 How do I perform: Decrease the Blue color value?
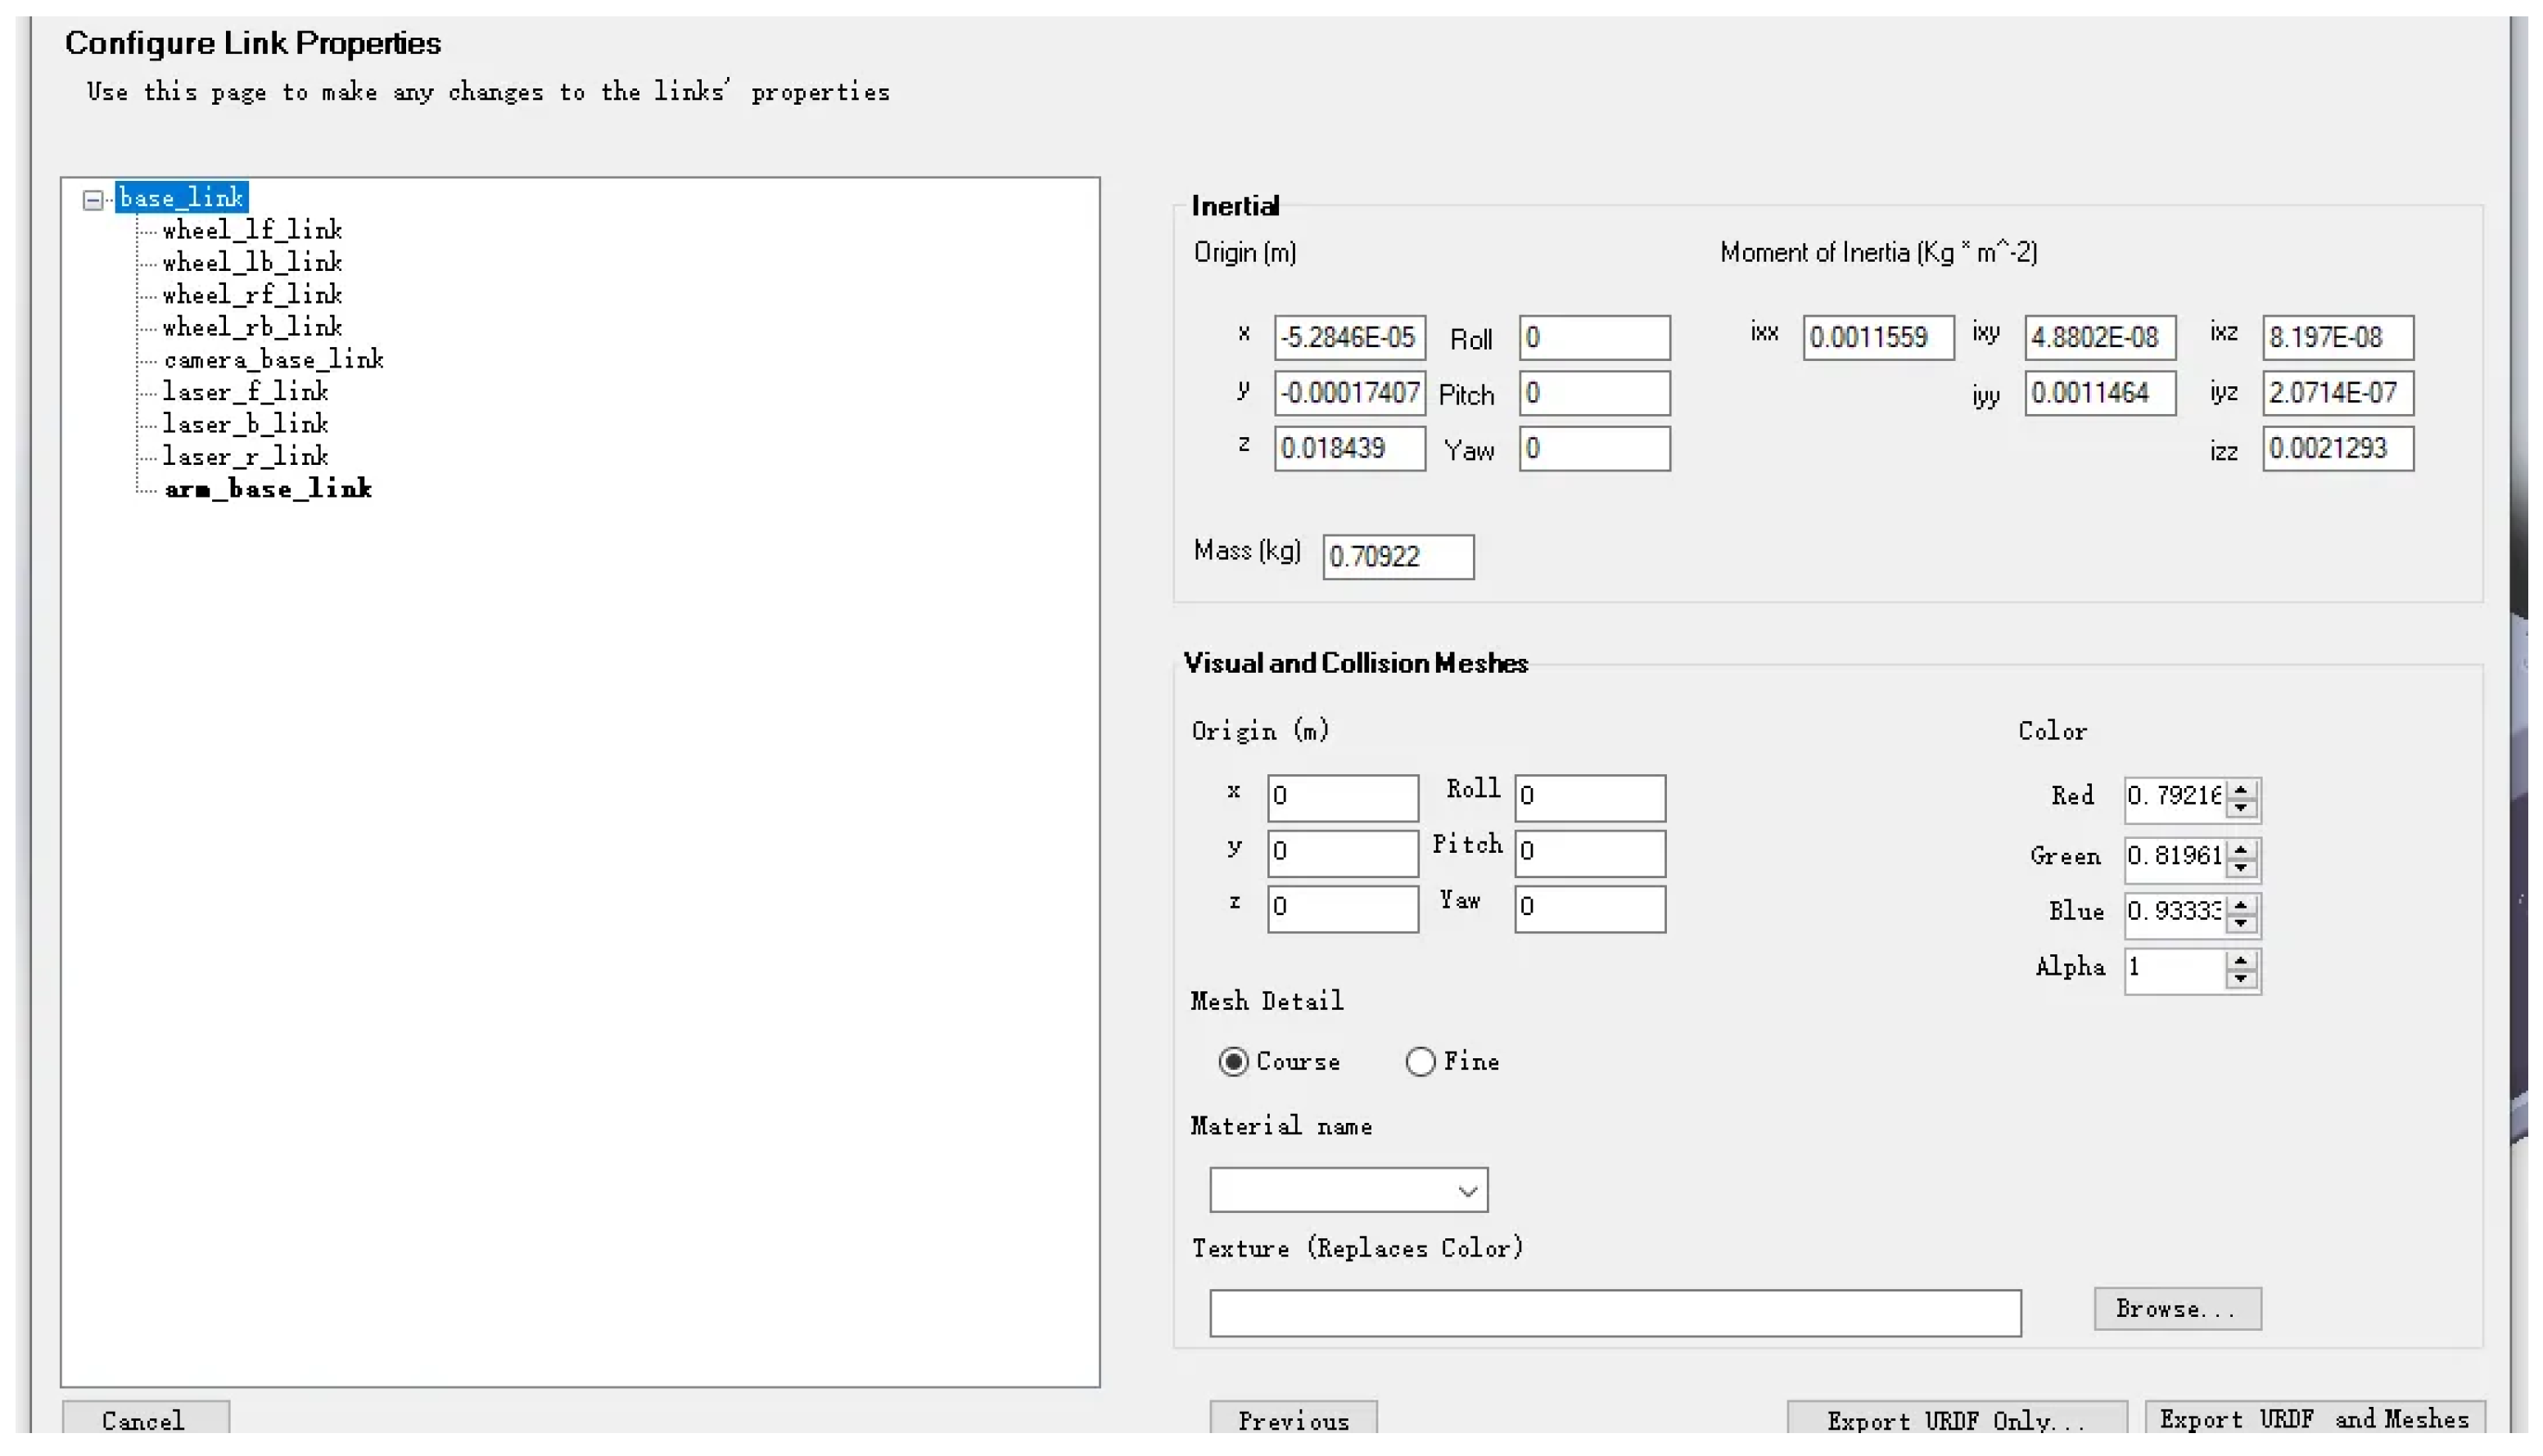[x=2241, y=923]
